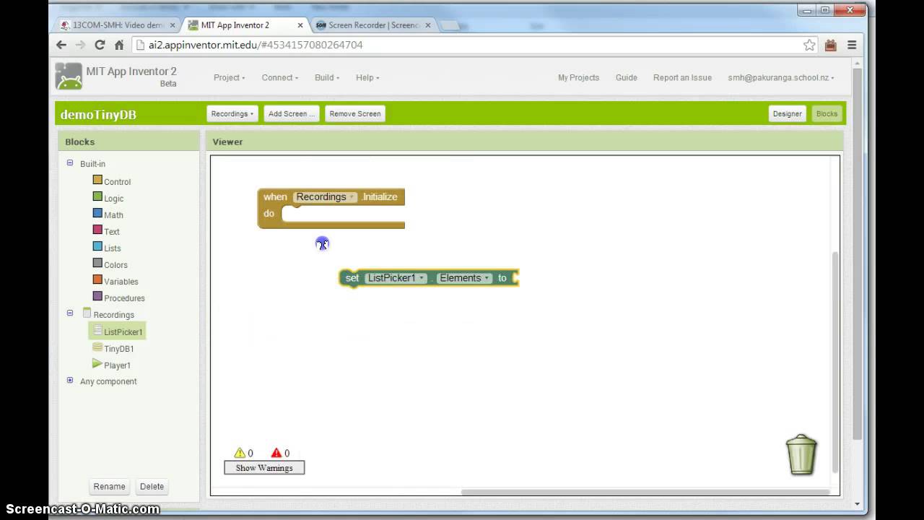This screenshot has width=924, height=520.
Task: Reload the page
Action: coord(100,45)
